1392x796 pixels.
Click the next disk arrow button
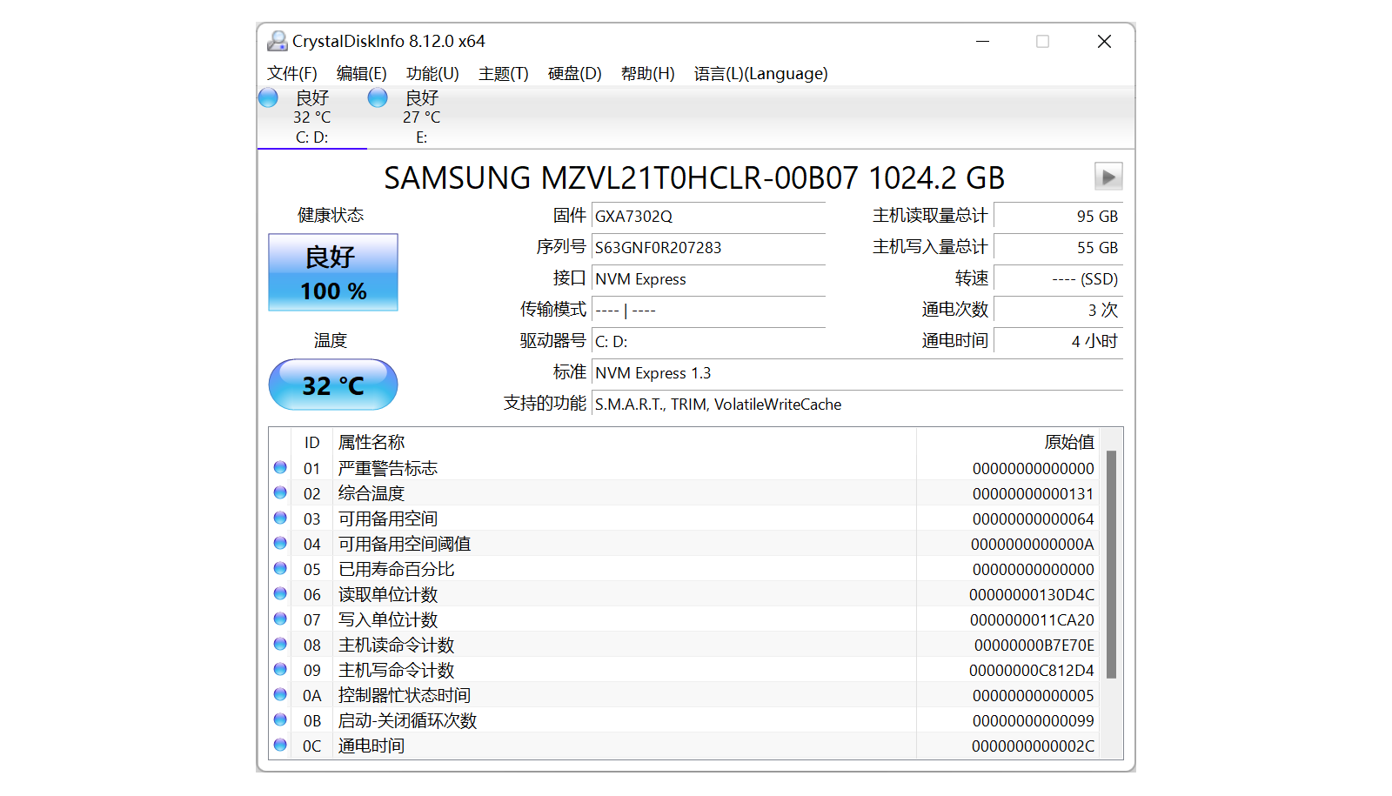click(x=1108, y=177)
